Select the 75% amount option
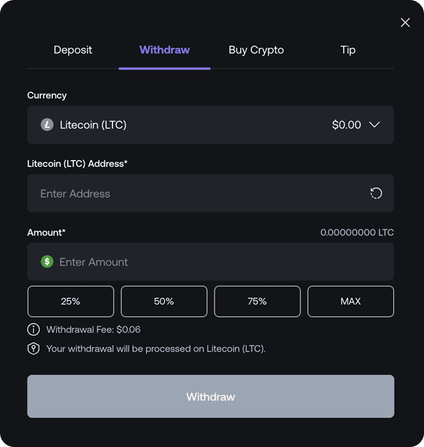 (x=257, y=301)
